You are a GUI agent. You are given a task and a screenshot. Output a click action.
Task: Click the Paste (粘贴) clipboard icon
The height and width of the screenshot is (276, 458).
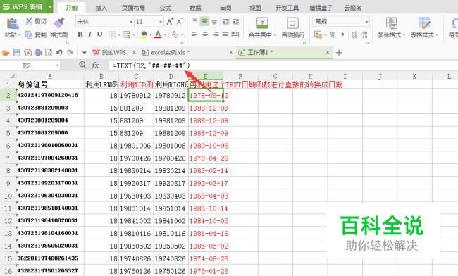coord(13,23)
